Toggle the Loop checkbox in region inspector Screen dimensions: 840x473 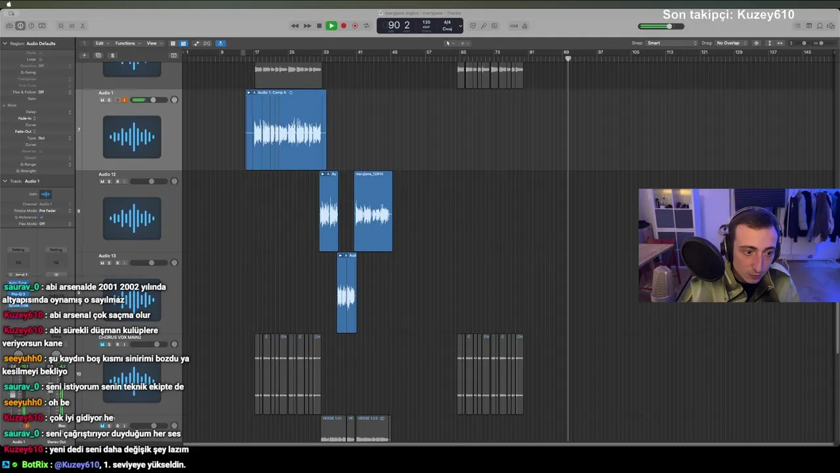click(41, 59)
